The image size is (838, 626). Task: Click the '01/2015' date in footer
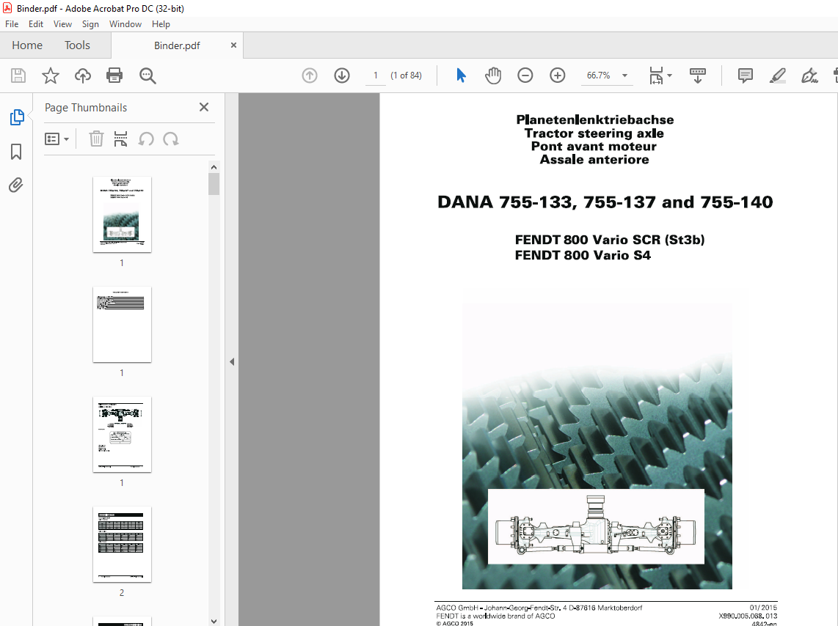point(763,608)
